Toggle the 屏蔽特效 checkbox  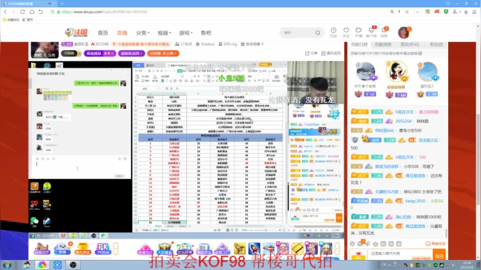point(428,244)
